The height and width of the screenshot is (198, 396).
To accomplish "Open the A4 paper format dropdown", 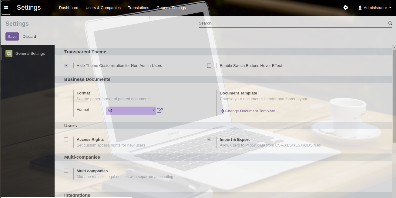I will [131, 111].
